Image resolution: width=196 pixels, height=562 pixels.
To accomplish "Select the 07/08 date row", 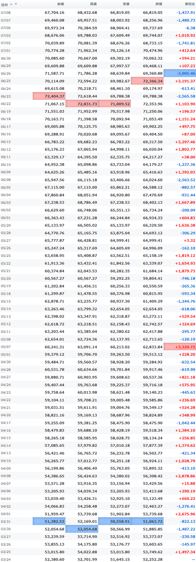I will [x=98, y=13].
